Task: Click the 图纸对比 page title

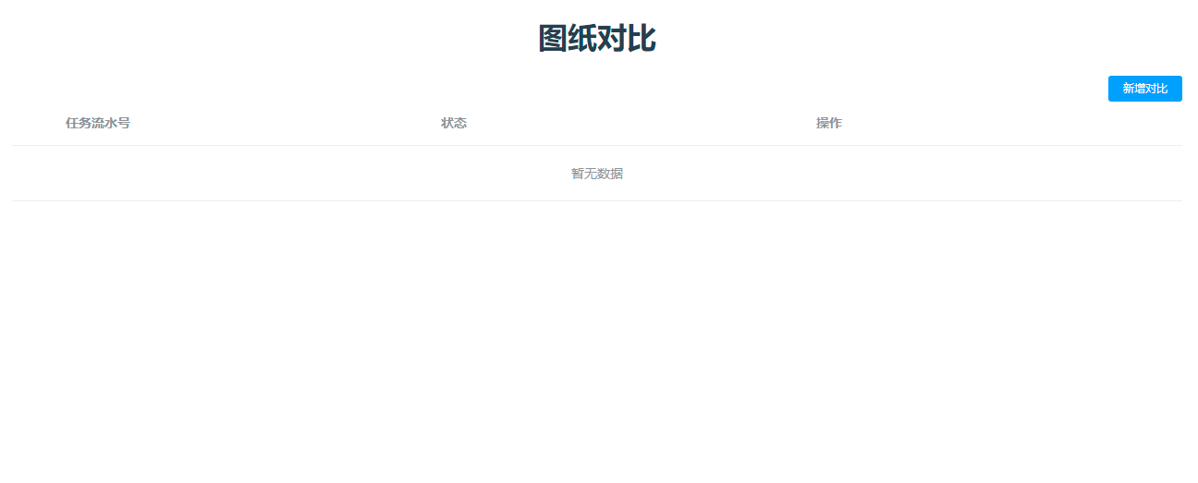Action: 597,39
